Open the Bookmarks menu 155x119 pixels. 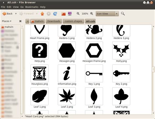tap(32, 7)
